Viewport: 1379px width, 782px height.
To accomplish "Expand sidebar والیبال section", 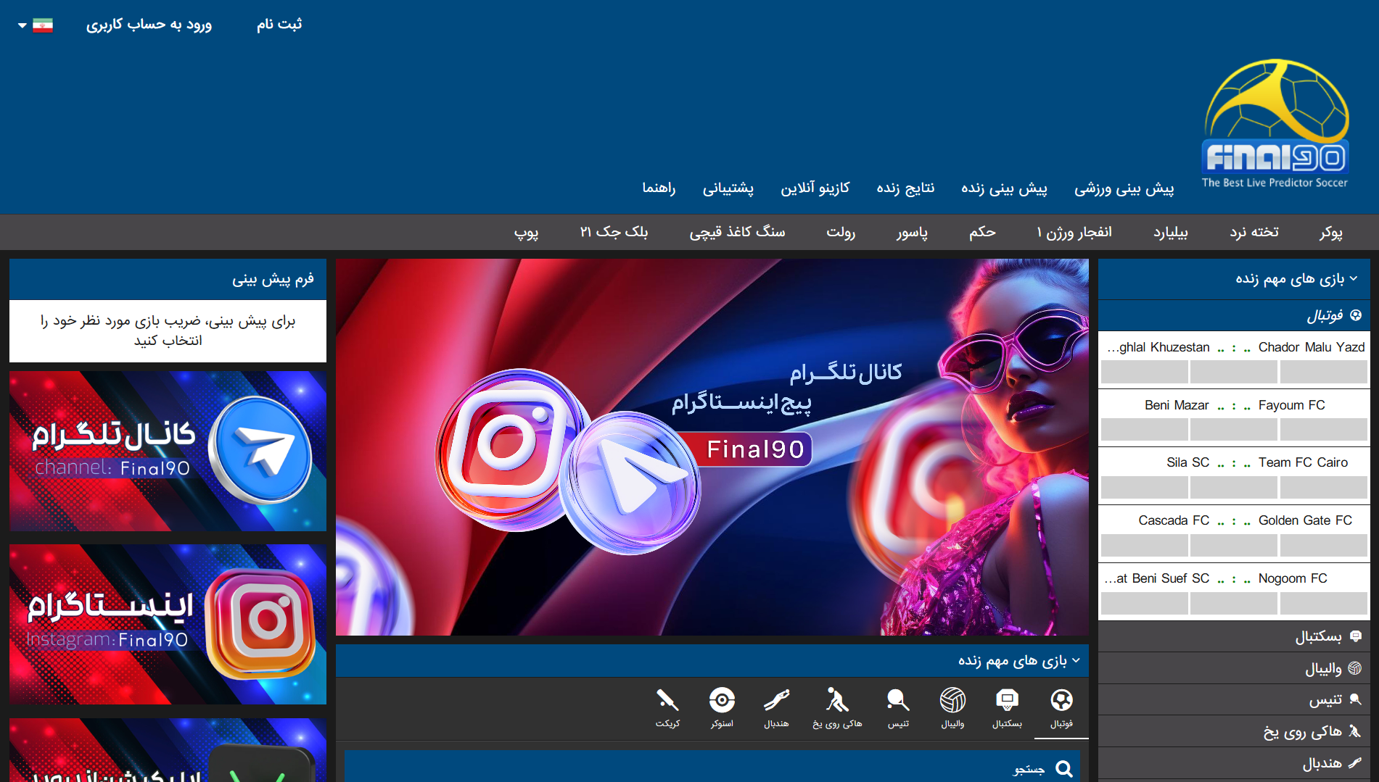I will tap(1234, 668).
